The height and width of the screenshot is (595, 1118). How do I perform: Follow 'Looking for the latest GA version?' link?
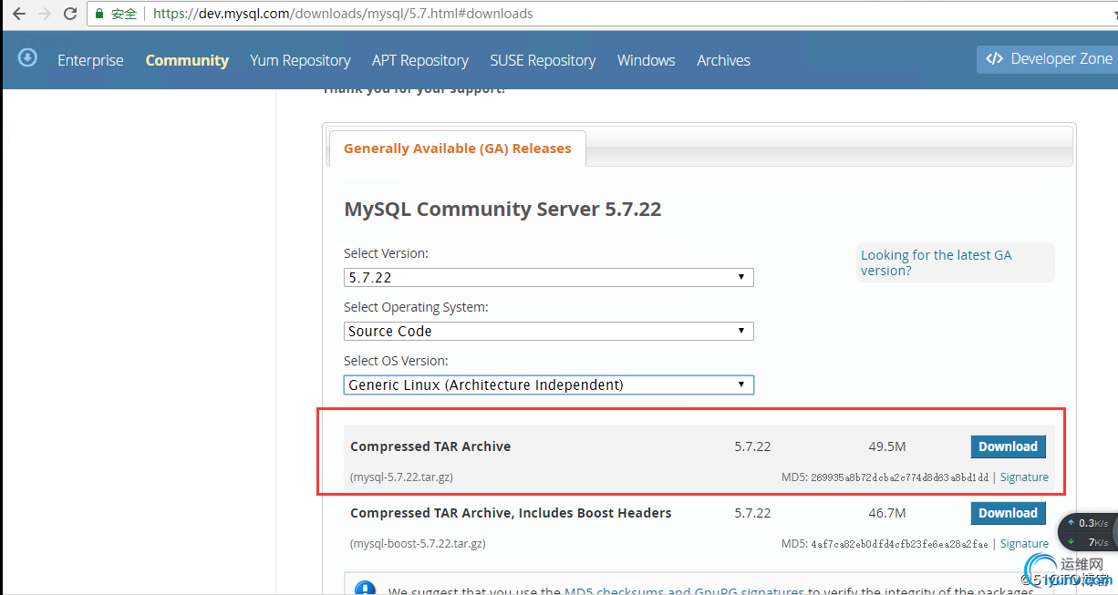(x=936, y=262)
